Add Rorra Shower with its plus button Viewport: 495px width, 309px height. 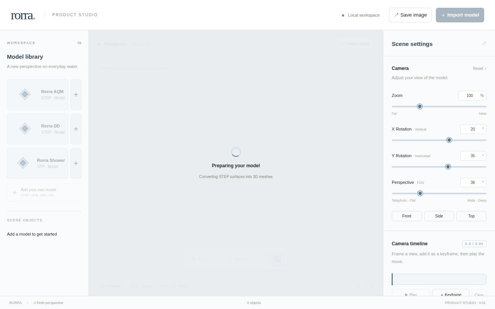[76, 163]
